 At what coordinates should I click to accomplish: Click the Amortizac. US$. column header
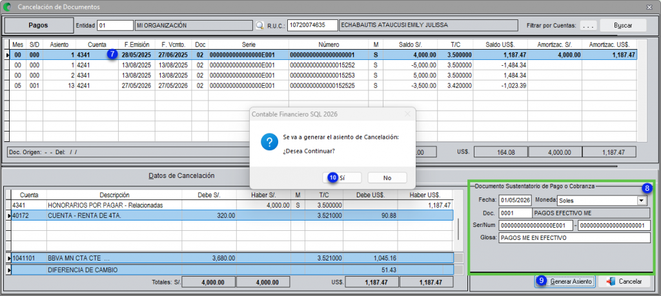[x=609, y=44]
